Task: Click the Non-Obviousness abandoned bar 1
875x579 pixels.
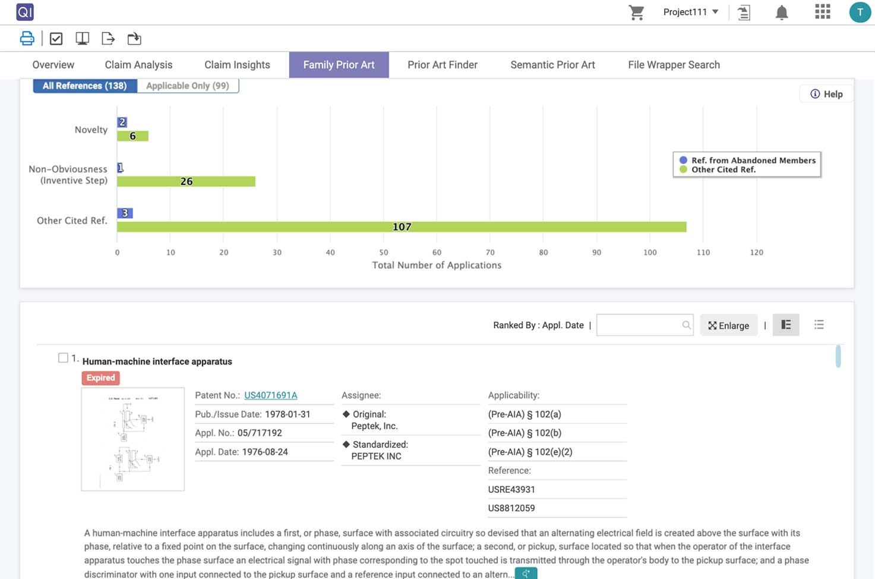Action: (120, 168)
